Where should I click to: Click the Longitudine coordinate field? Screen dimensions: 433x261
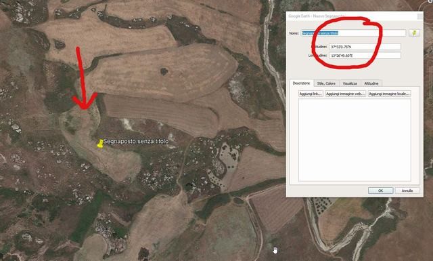point(365,56)
